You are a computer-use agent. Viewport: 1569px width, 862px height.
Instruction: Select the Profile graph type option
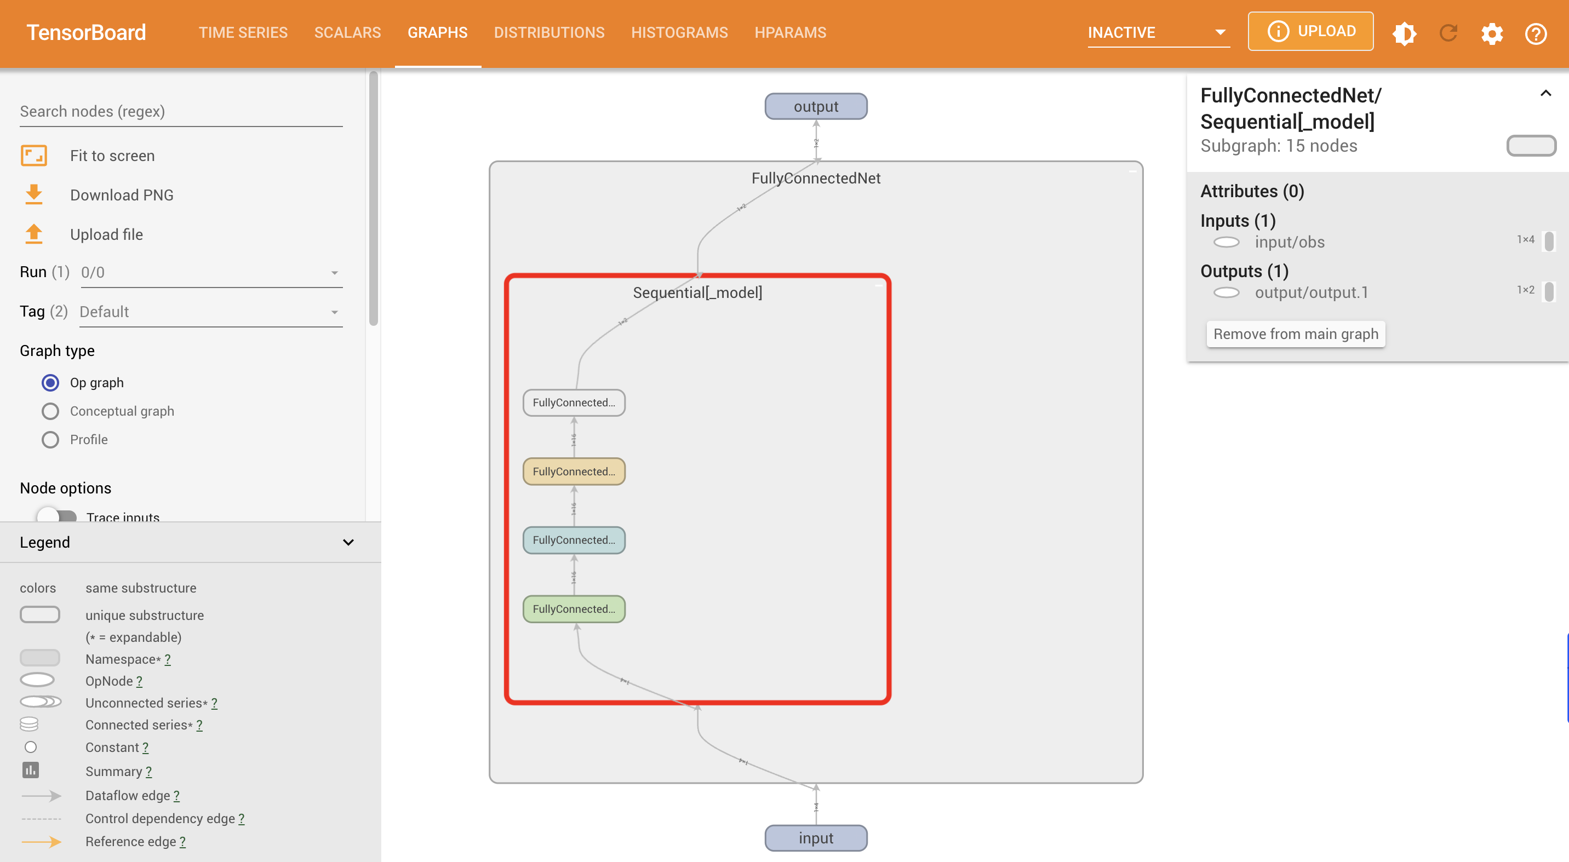click(x=50, y=440)
